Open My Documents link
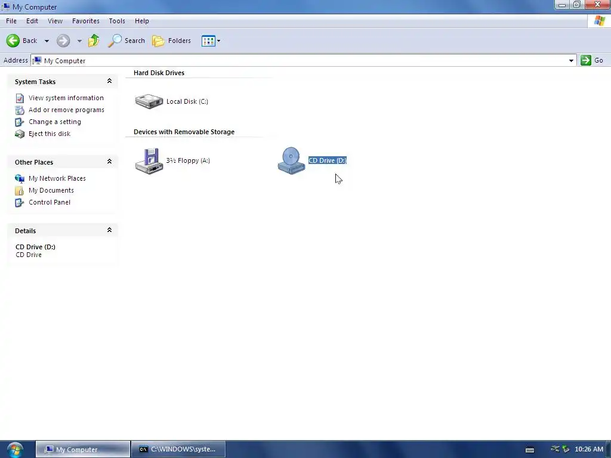 coord(51,190)
